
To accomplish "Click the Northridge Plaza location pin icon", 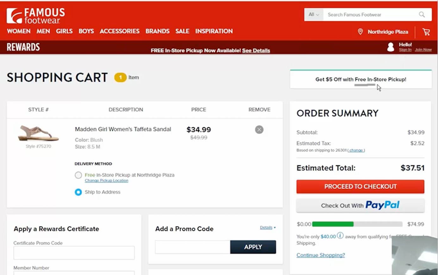I will click(360, 32).
